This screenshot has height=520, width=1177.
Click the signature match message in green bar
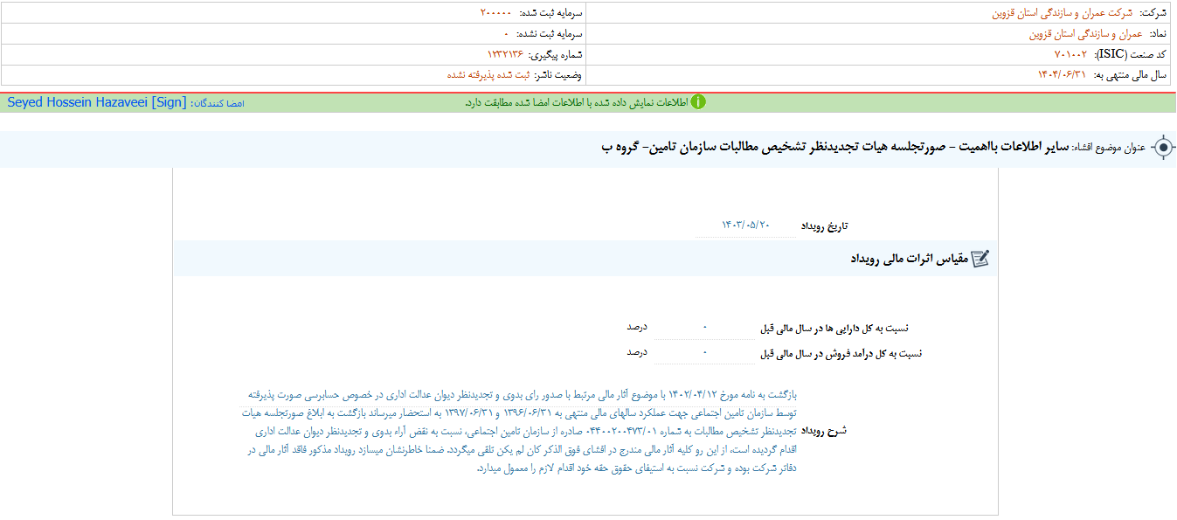(576, 102)
